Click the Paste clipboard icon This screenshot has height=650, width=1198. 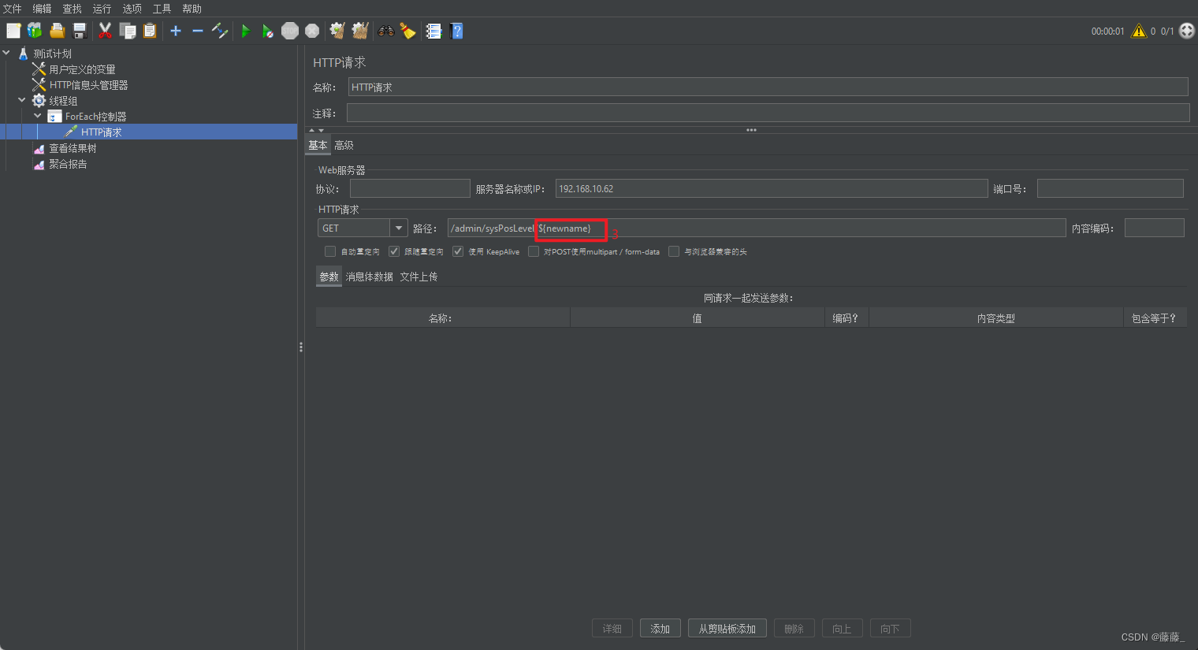click(150, 31)
